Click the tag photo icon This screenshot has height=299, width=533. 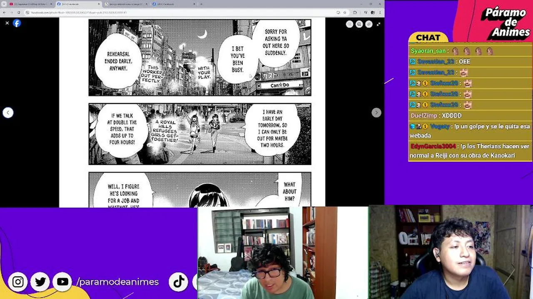pos(369,24)
